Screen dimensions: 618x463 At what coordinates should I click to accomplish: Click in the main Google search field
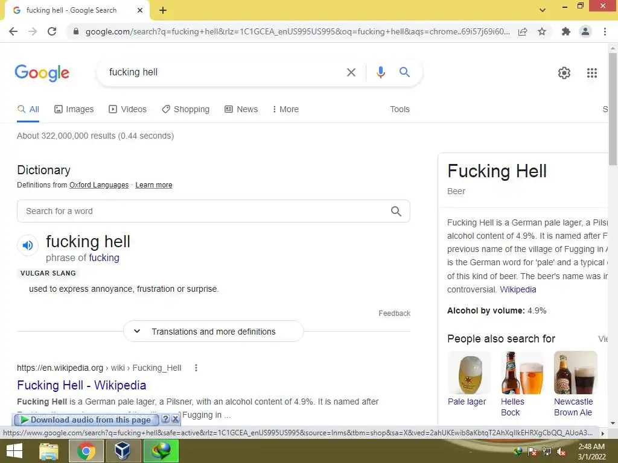click(225, 72)
